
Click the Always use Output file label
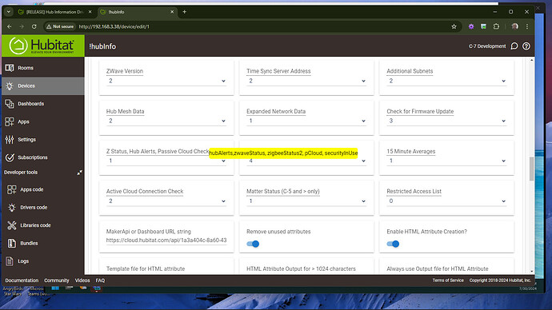tap(438, 269)
